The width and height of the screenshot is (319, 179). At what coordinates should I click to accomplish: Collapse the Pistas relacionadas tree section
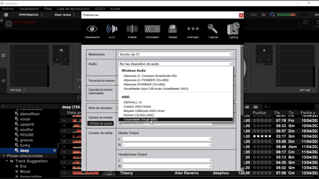[x=4, y=156]
